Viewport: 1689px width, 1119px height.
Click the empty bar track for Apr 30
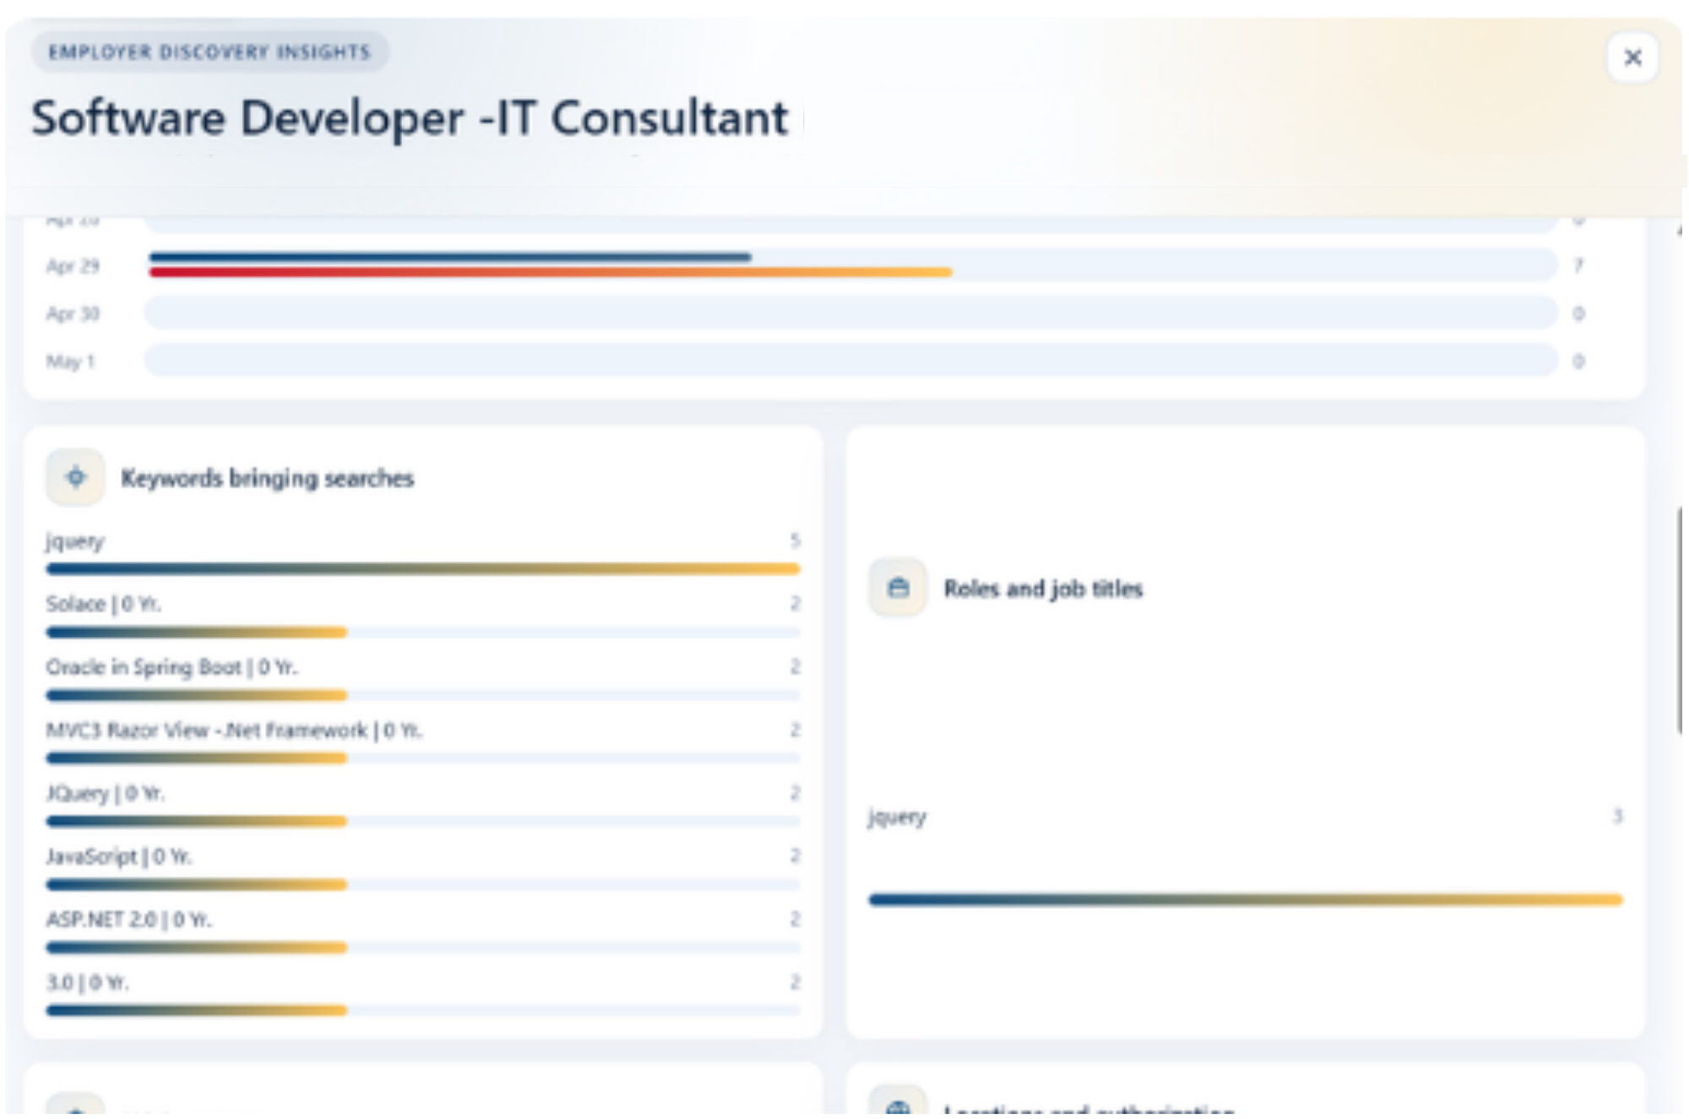click(x=850, y=312)
